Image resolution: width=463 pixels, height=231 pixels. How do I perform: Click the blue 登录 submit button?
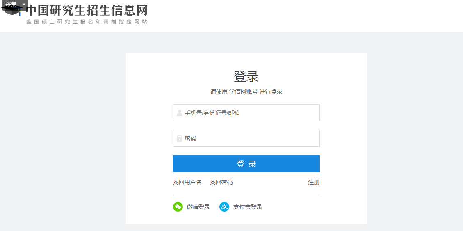pyautogui.click(x=246, y=164)
